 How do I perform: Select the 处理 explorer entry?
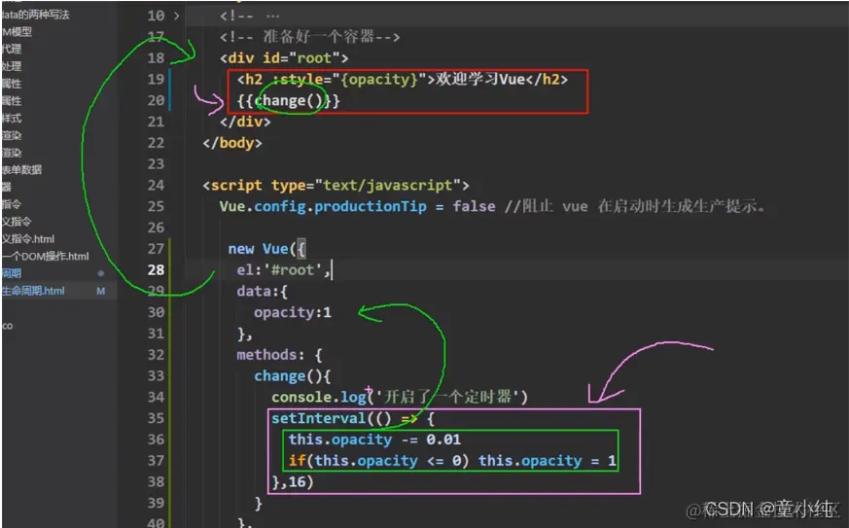tap(12, 66)
